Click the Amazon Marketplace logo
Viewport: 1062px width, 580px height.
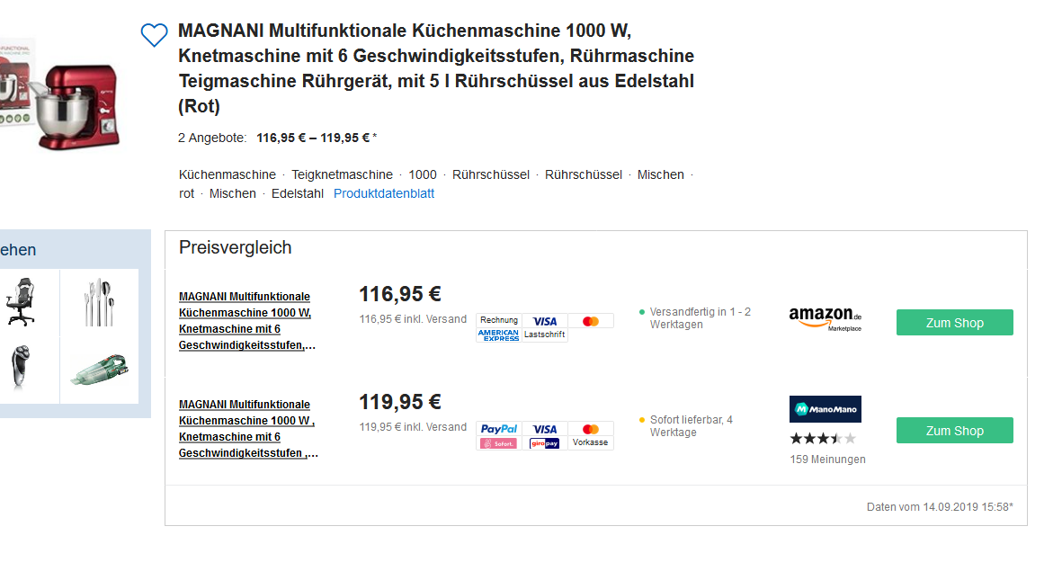coord(825,319)
